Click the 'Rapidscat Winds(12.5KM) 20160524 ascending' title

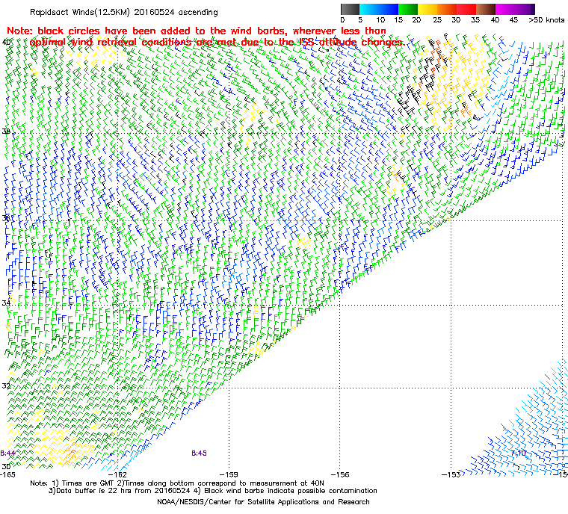click(124, 12)
